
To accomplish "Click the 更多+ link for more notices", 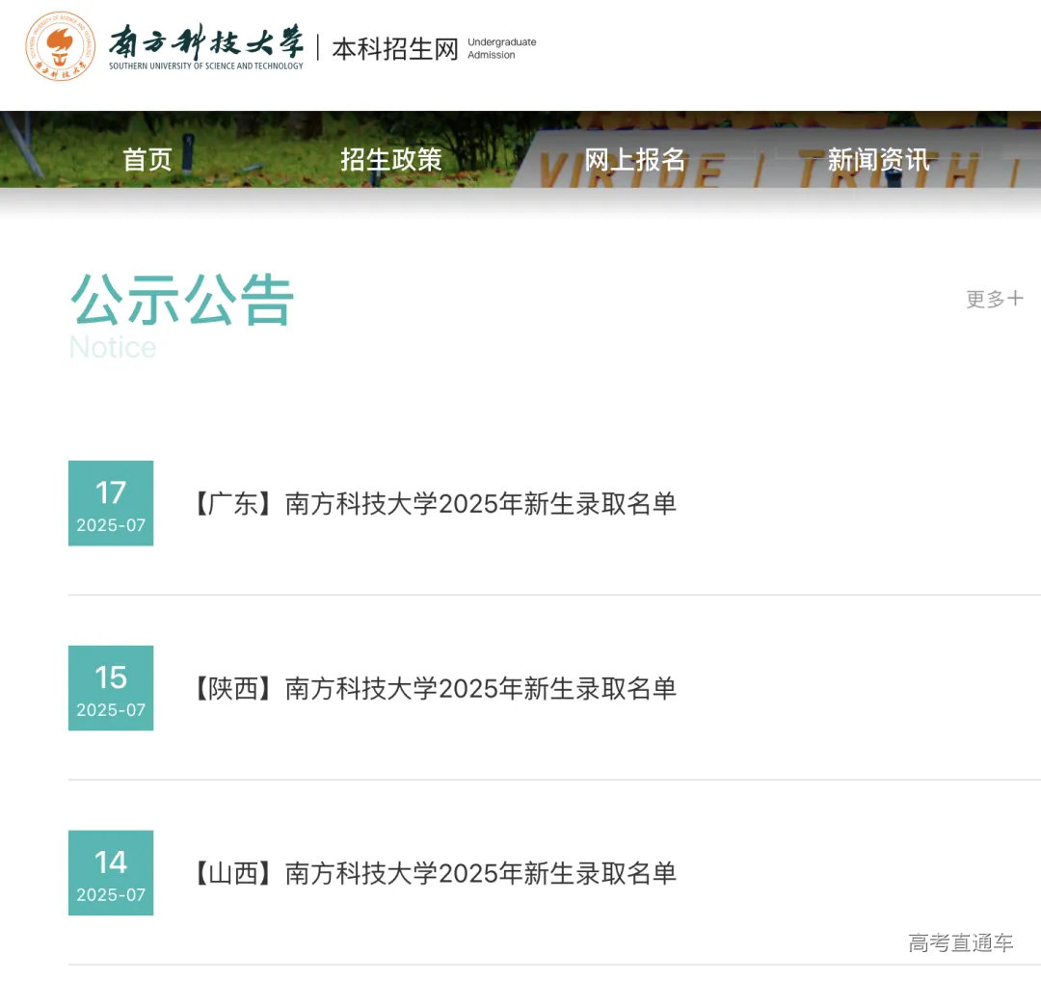I will click(x=994, y=299).
